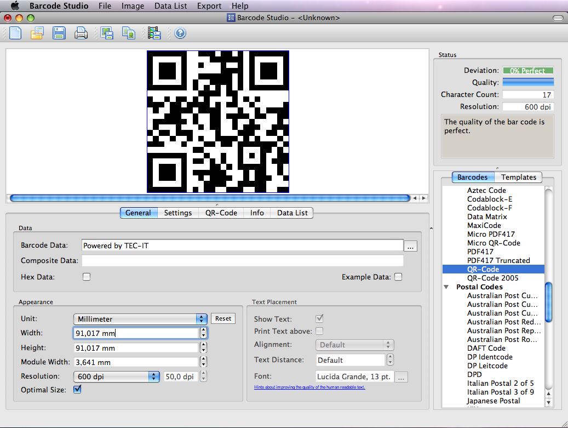The image size is (568, 428).
Task: Open the Resolution 600 dpi dropdown
Action: click(116, 376)
